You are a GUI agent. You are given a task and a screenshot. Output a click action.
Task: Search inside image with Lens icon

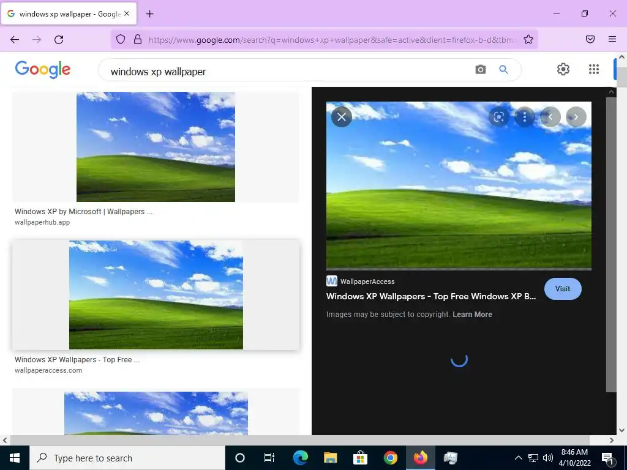(x=498, y=117)
